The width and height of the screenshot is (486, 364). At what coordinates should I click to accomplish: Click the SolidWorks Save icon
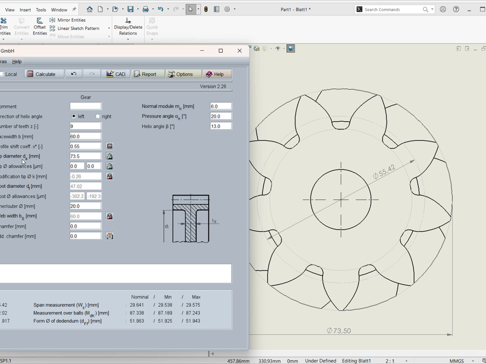[130, 9]
